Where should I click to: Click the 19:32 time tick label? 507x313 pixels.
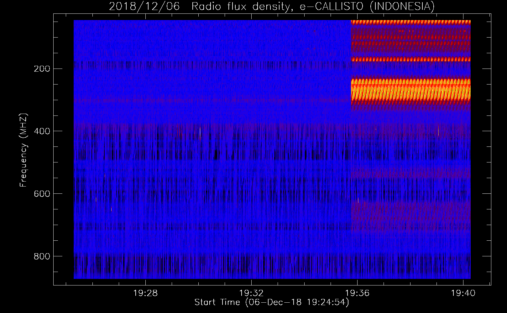tap(251, 293)
